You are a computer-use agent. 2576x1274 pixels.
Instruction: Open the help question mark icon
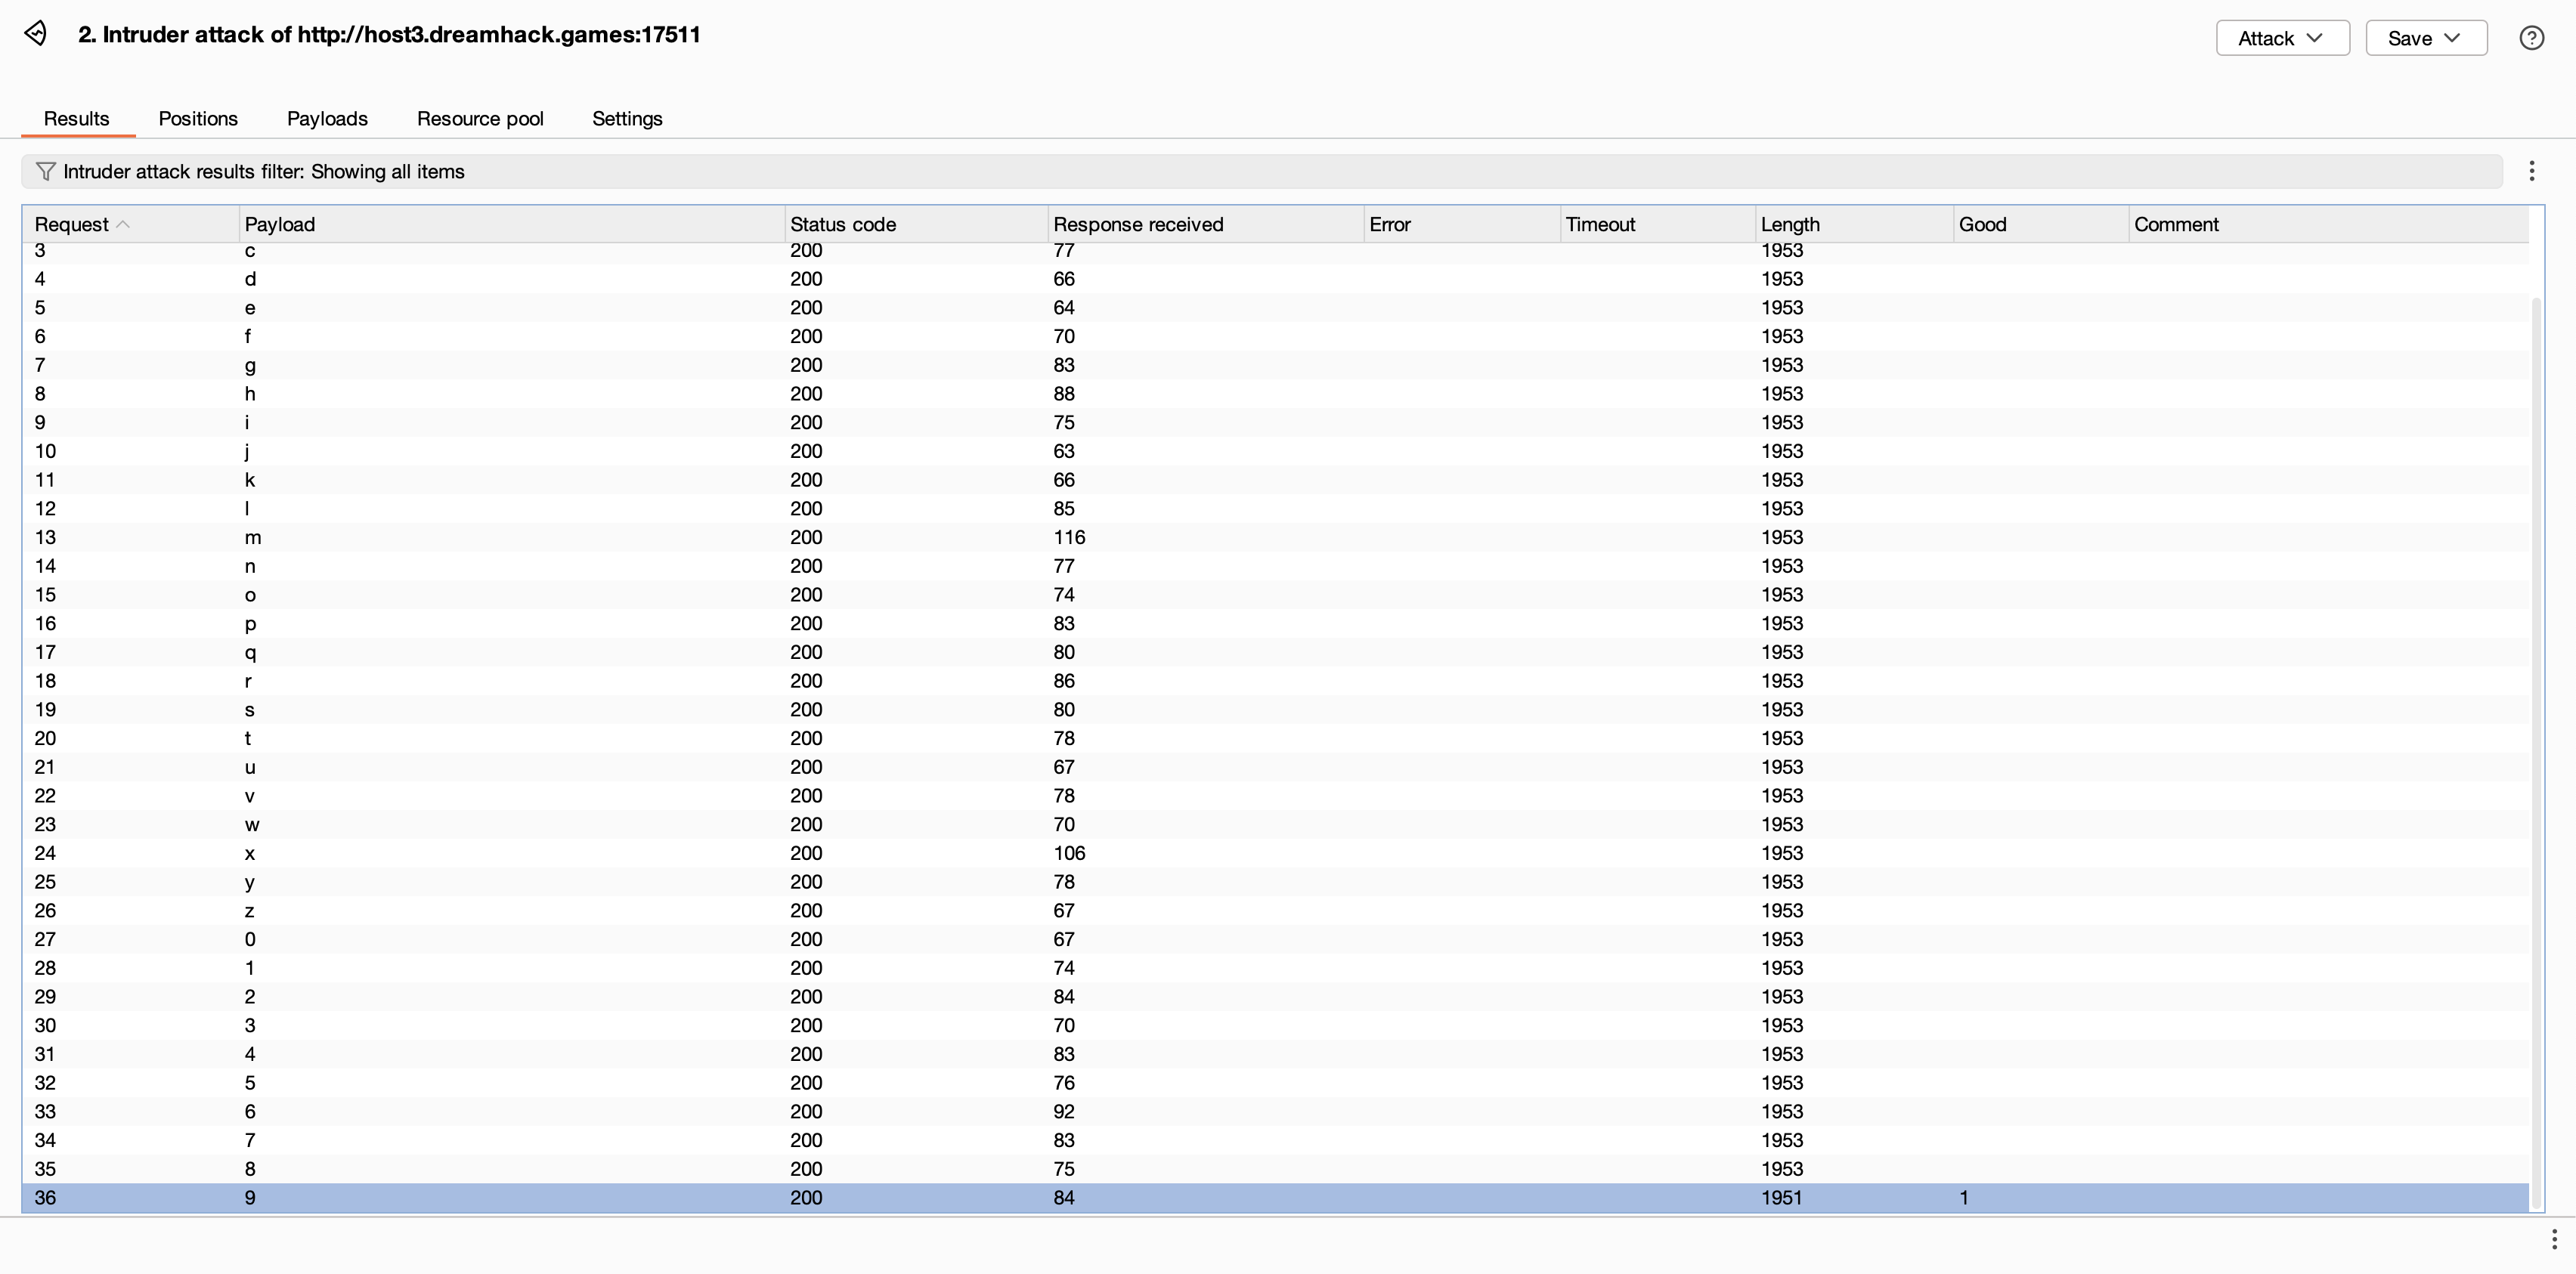pos(2531,38)
